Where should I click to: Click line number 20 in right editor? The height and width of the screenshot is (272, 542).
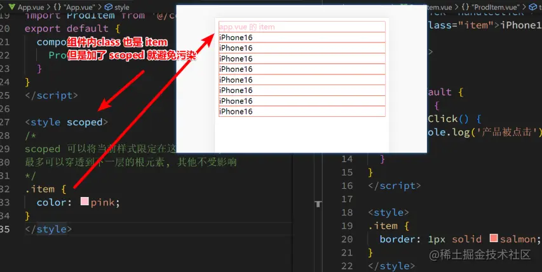pyautogui.click(x=347, y=239)
